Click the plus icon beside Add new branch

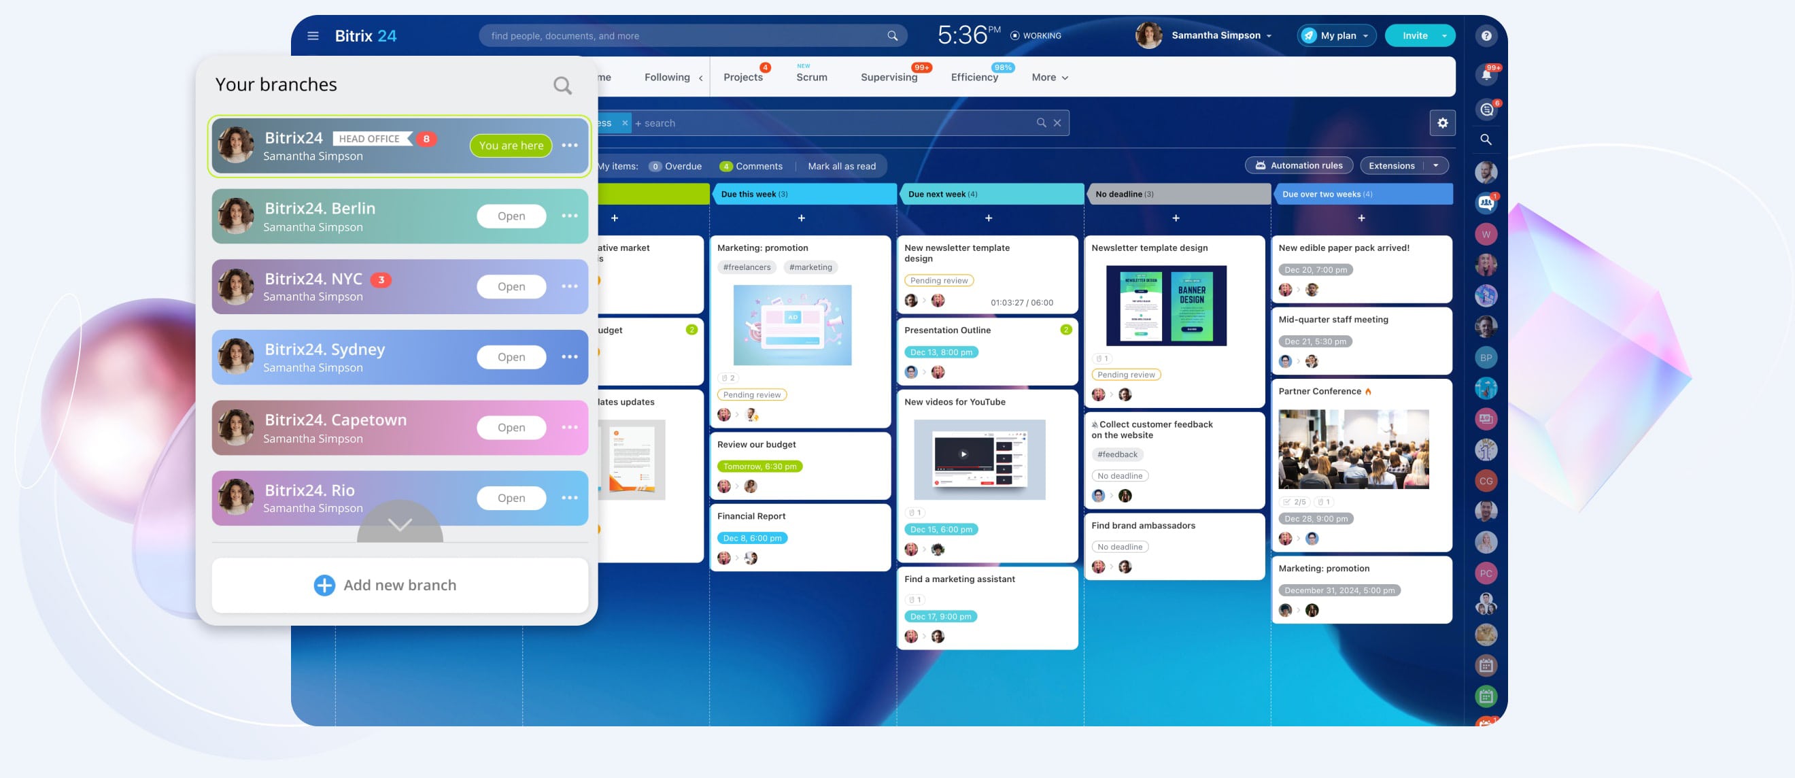324,585
